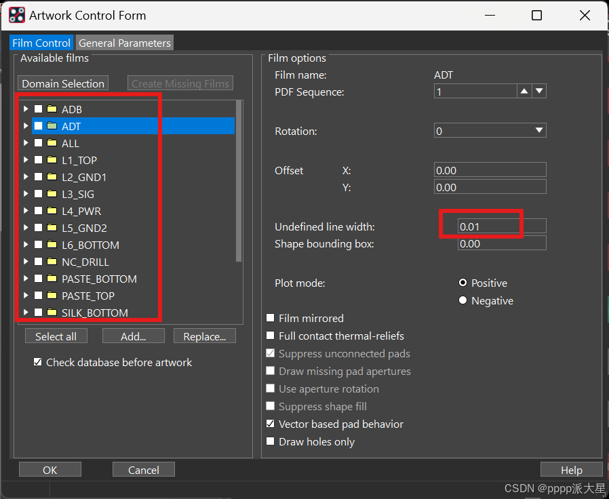This screenshot has height=499, width=609.
Task: Disable Vector based pad behavior
Action: [271, 424]
